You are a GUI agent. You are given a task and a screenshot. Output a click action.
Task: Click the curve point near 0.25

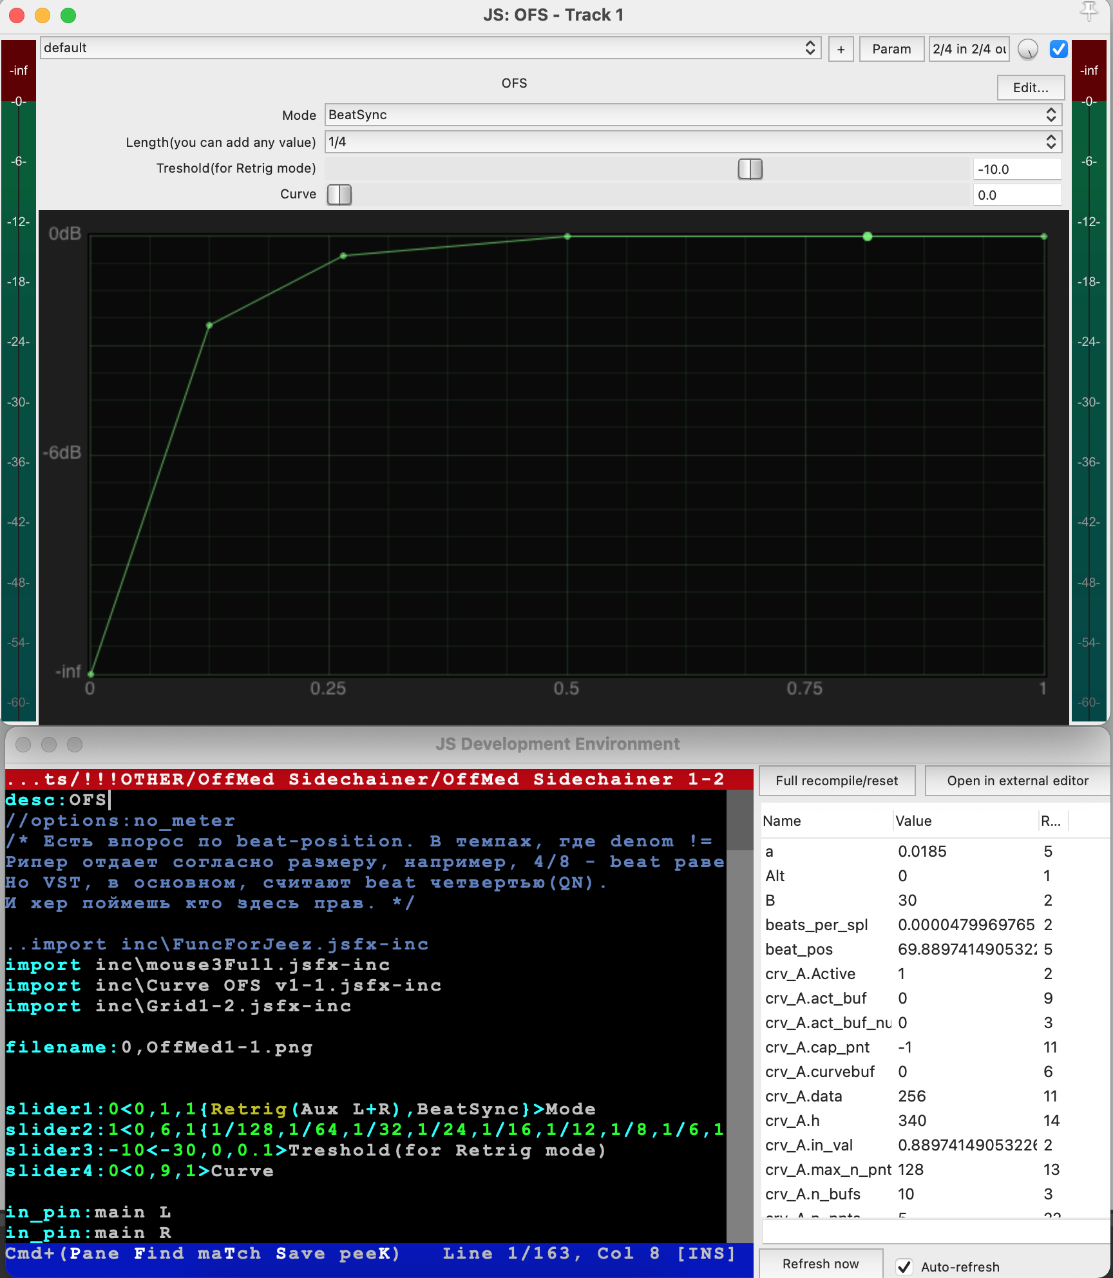(x=343, y=256)
